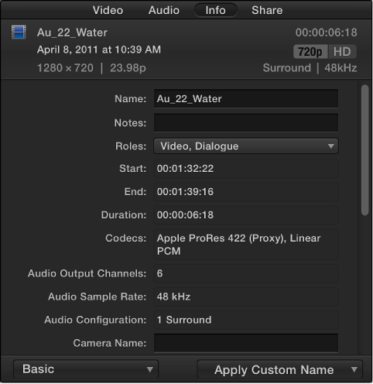Viewport: 373px width, 384px height.
Task: Click the HD format badge
Action: pos(342,52)
